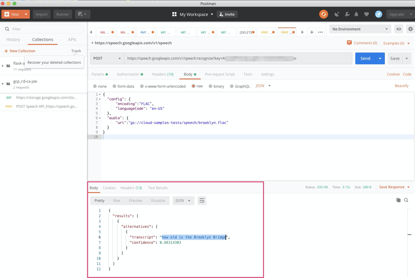Switch to the APIs sidebar tab
Image resolution: width=415 pixels, height=278 pixels.
tap(72, 40)
